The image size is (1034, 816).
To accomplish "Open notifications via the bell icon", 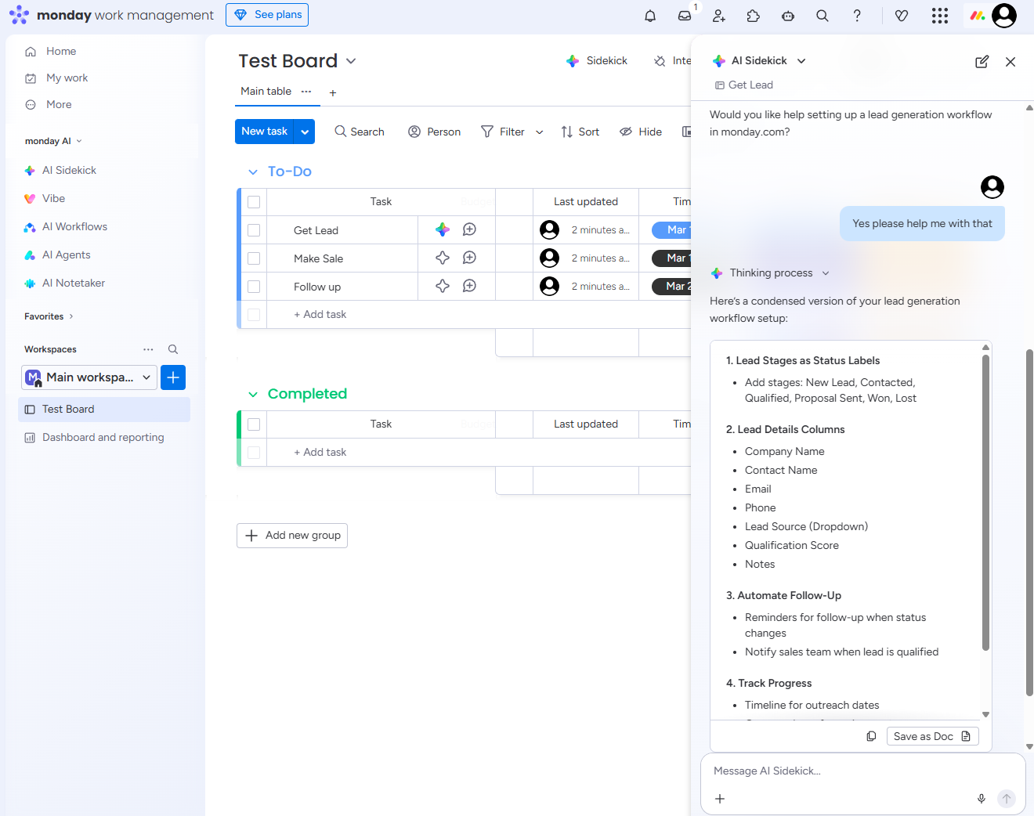I will click(650, 15).
